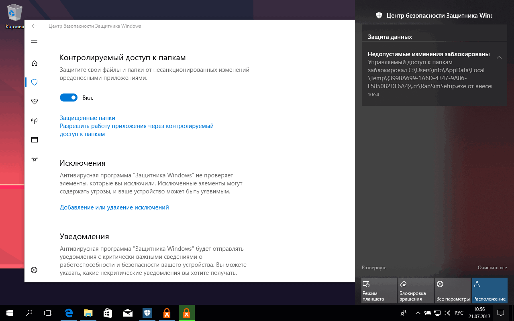The image size is (514, 321).
Task: Switch input language via РУС indicator
Action: [x=459, y=313]
